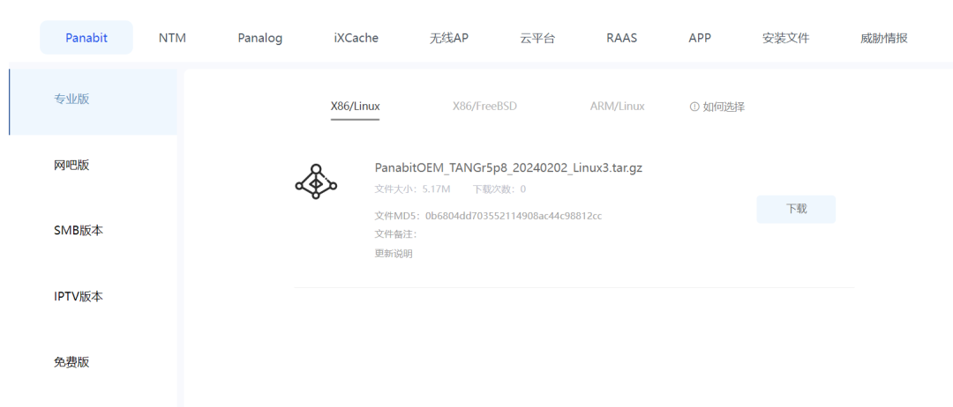This screenshot has height=407, width=953.
Task: Open the 安装文件 tab
Action: point(786,38)
